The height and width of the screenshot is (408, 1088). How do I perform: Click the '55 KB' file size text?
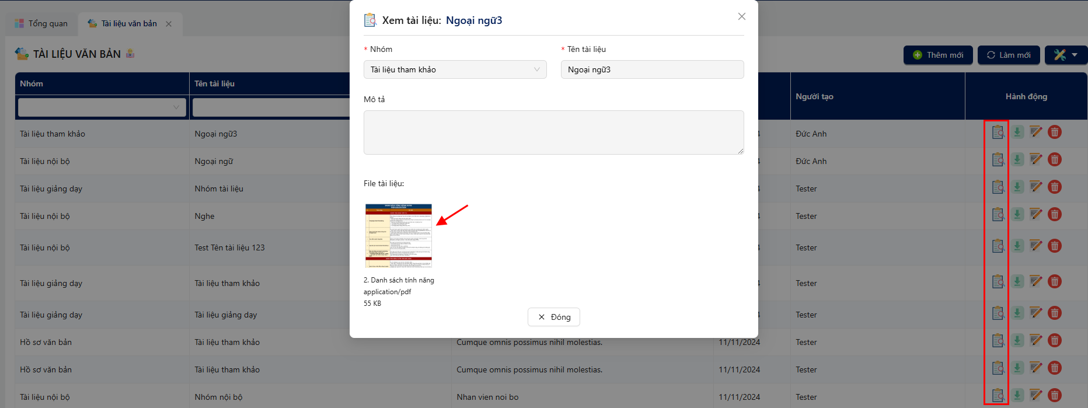pyautogui.click(x=372, y=304)
